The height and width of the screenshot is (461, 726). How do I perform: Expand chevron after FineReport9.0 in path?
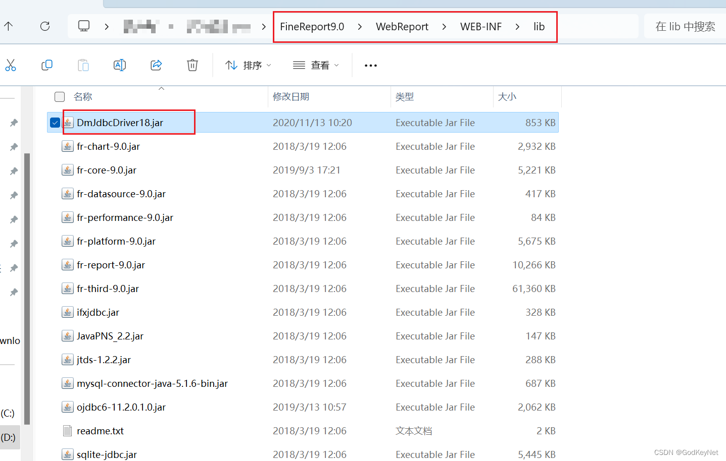(360, 27)
